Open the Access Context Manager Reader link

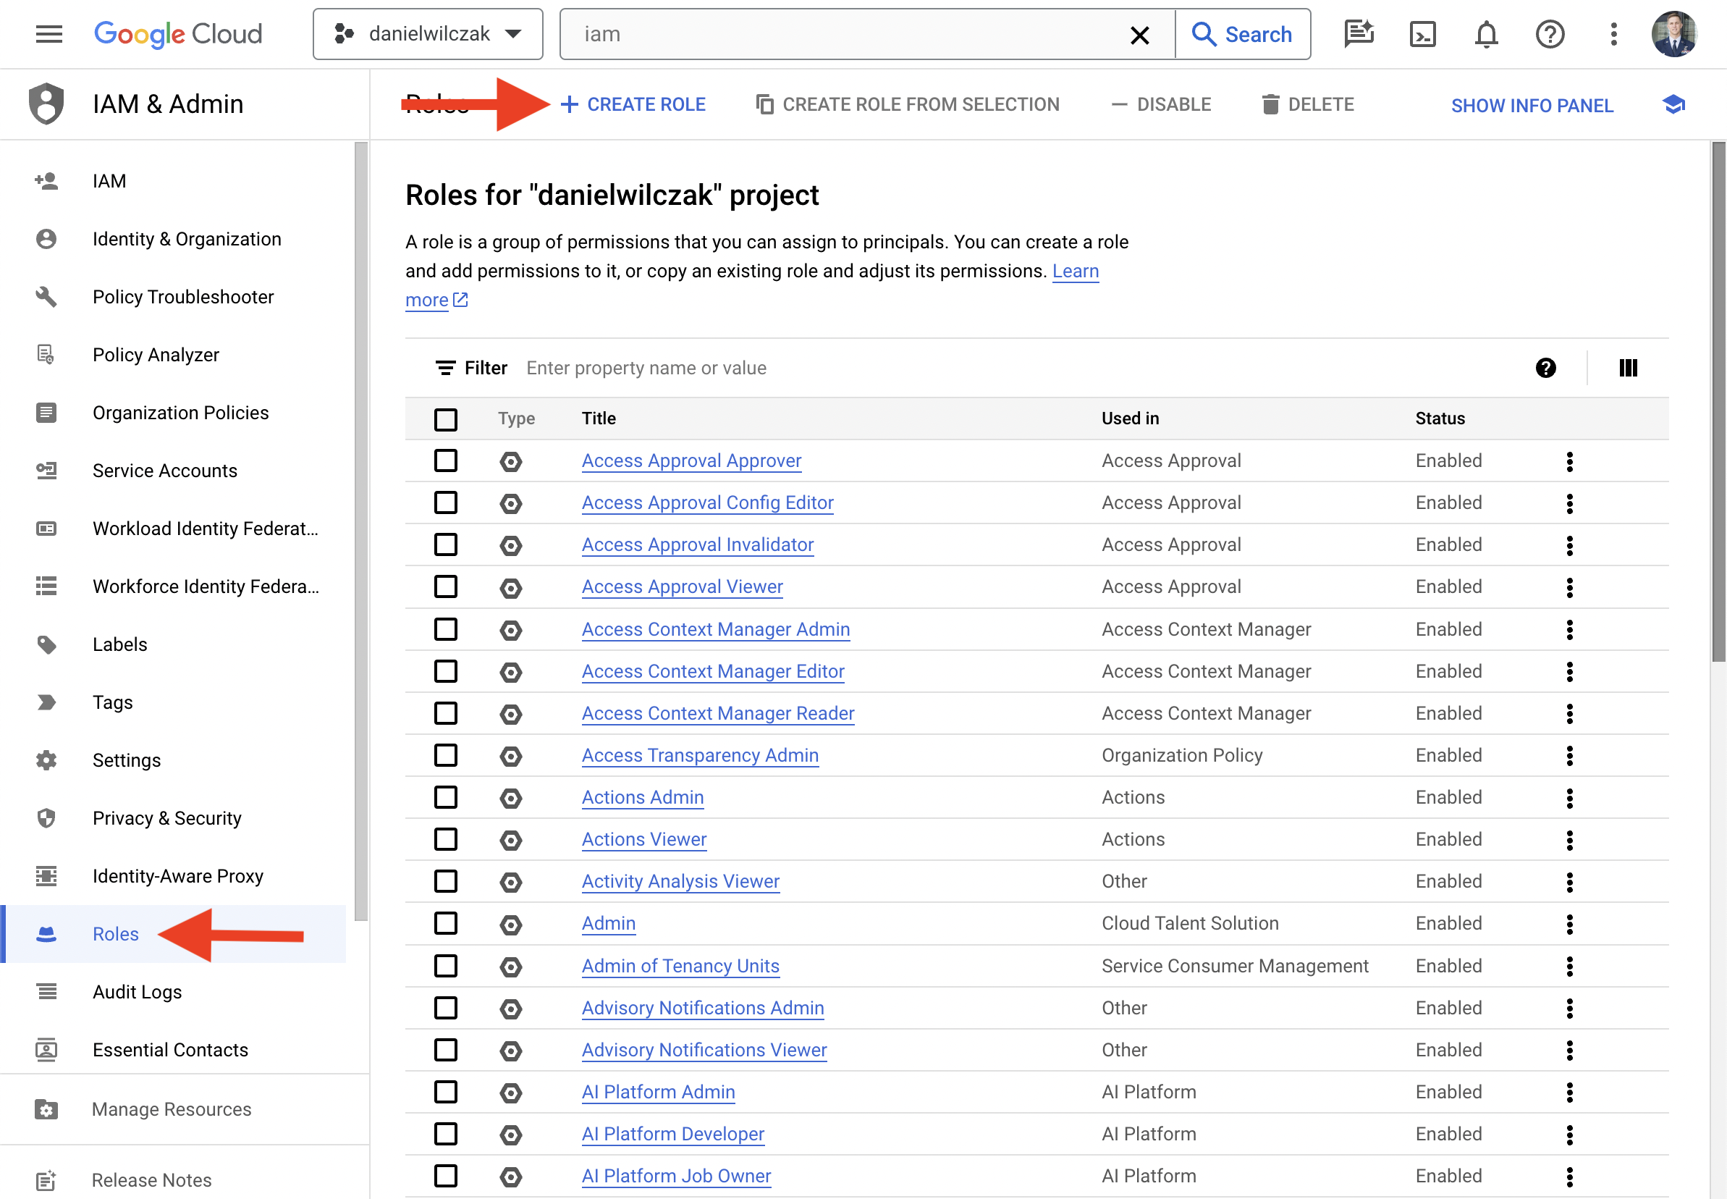click(718, 713)
